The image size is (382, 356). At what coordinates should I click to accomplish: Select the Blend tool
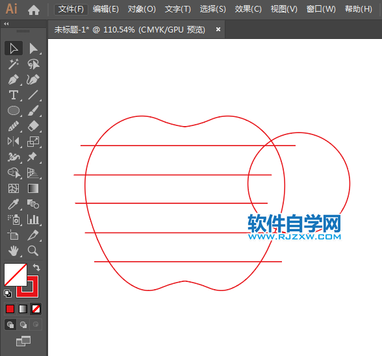(x=33, y=204)
